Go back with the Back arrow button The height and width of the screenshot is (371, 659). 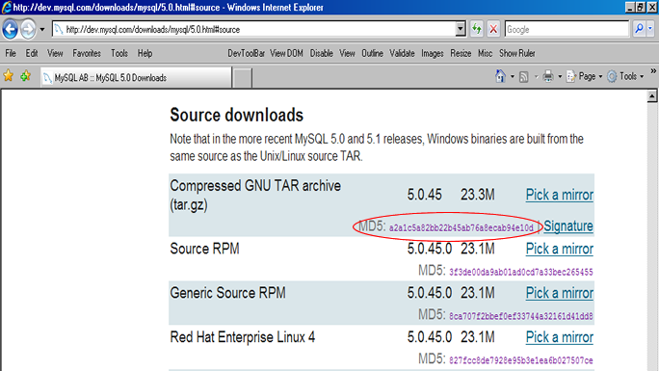coord(10,30)
